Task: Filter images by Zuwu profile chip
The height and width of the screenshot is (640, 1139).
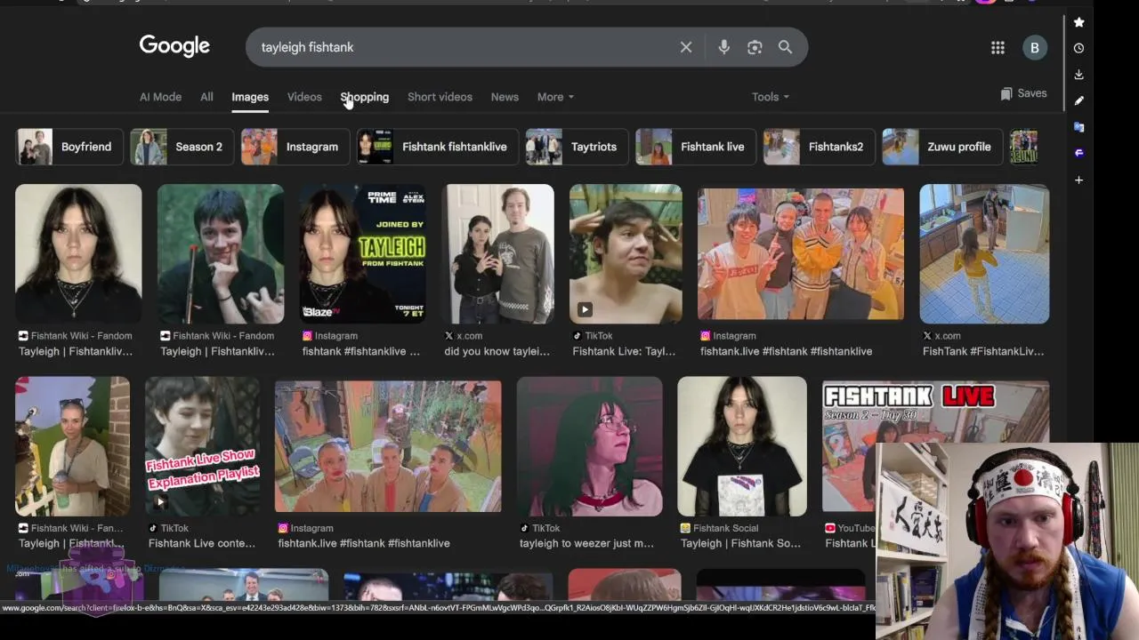Action: tap(942, 147)
